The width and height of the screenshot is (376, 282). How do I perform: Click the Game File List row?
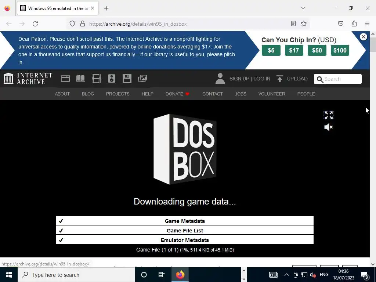[x=185, y=230]
